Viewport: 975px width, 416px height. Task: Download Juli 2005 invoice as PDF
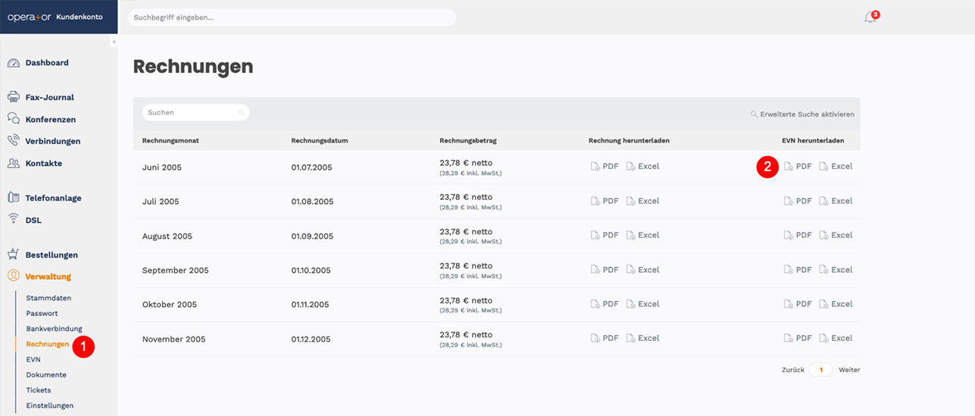[x=605, y=201]
